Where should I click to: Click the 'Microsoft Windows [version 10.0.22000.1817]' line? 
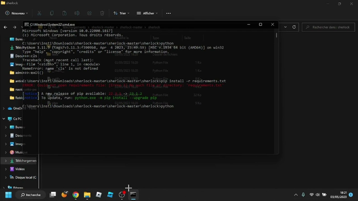[x=67, y=31]
